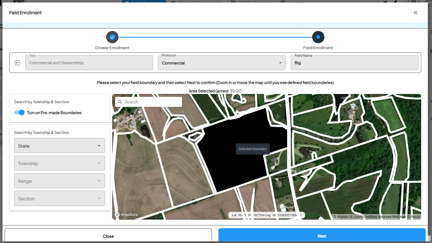Click the Mapbox logo on the map
The height and width of the screenshot is (243, 432).
[x=127, y=215]
